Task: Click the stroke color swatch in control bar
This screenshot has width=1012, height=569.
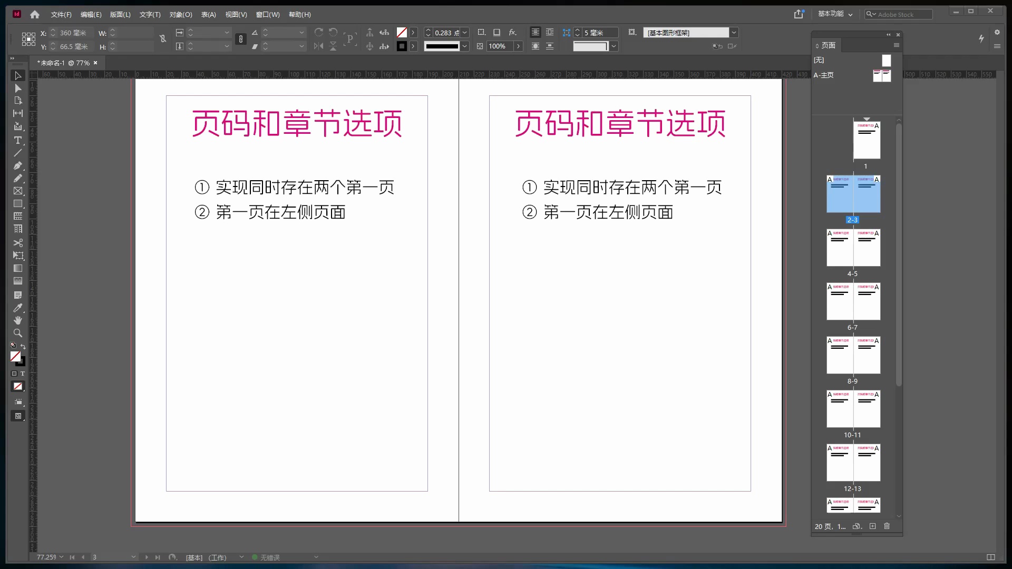Action: pos(402,46)
